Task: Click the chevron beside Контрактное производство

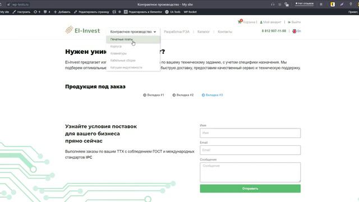Action: click(155, 32)
